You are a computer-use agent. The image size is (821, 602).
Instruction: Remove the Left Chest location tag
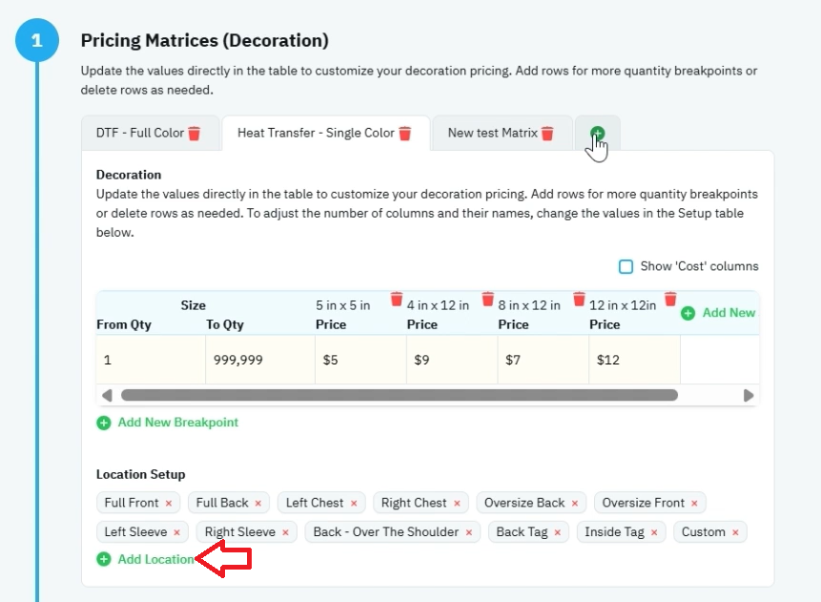click(x=354, y=503)
